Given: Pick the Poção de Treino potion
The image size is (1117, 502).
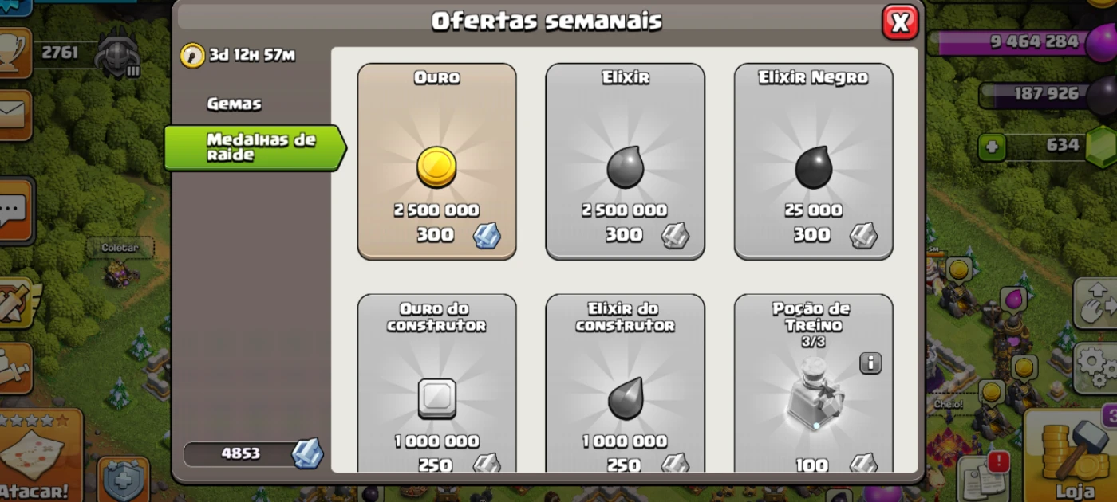Looking at the screenshot, I should click(x=813, y=384).
